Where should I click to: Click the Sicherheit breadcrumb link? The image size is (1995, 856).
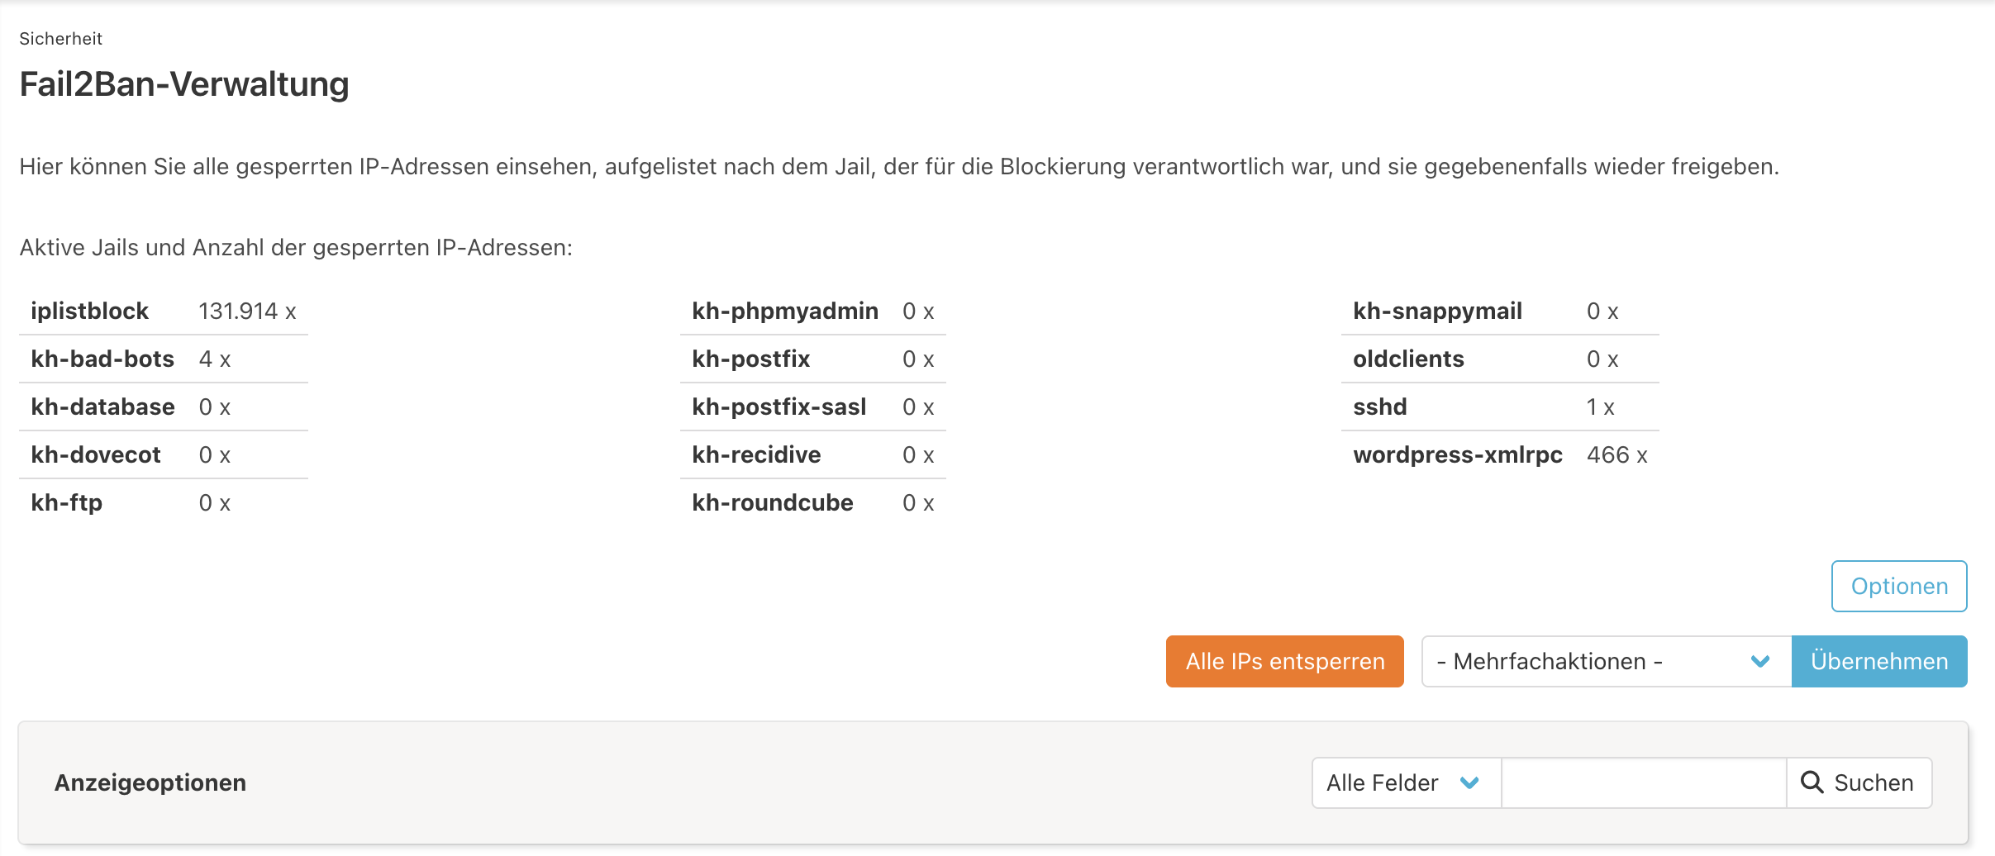[x=60, y=38]
